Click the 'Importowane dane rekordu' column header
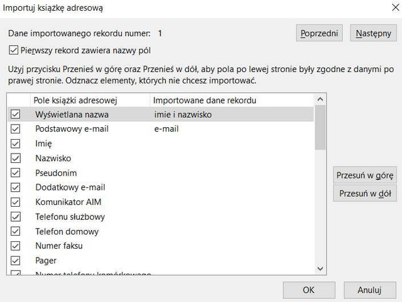 232,100
